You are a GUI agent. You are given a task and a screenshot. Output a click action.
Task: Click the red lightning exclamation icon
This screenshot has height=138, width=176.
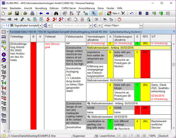coord(55,20)
